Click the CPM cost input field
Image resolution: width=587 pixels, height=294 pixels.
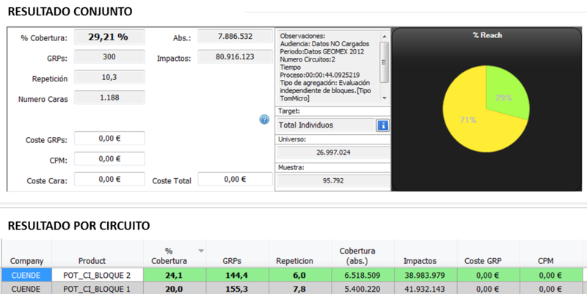coord(109,158)
